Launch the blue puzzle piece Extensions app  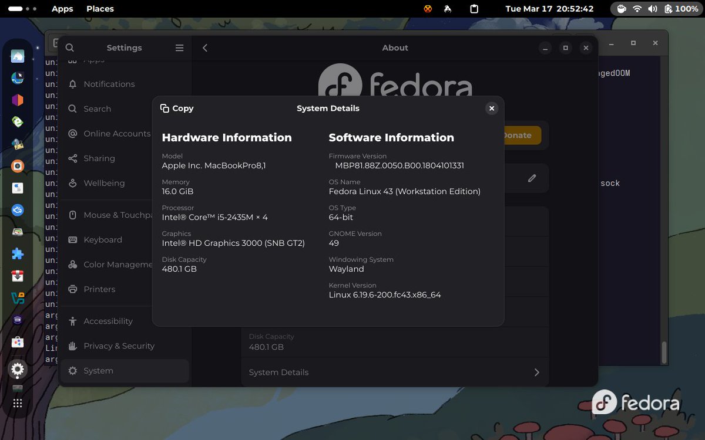(x=18, y=254)
